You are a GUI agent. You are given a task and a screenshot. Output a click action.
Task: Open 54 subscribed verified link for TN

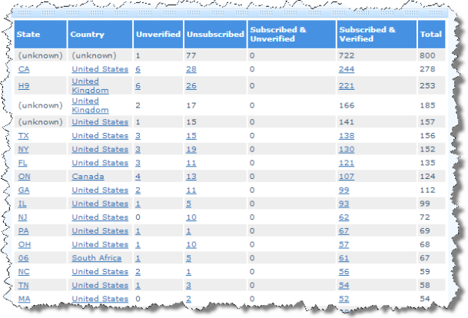tap(344, 286)
